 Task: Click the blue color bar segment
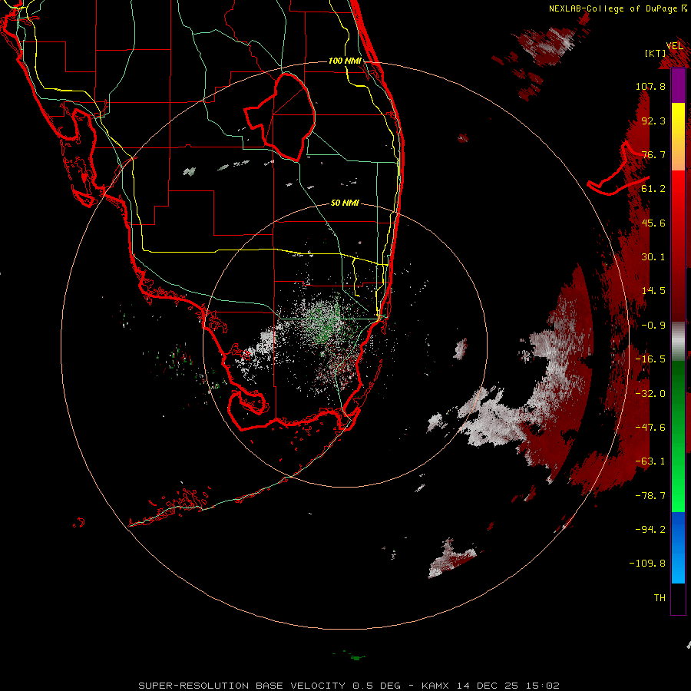coord(678,547)
